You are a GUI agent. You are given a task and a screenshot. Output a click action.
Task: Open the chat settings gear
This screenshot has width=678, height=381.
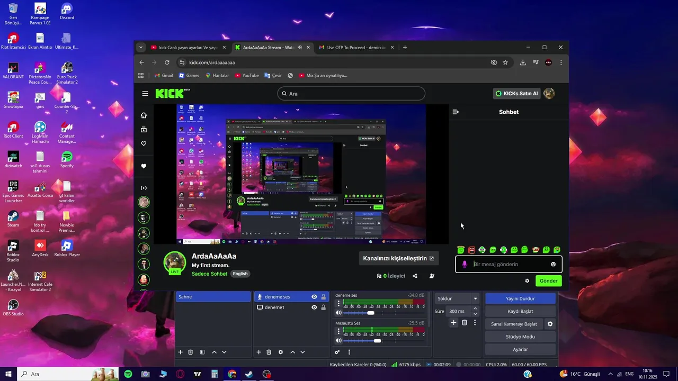527,281
